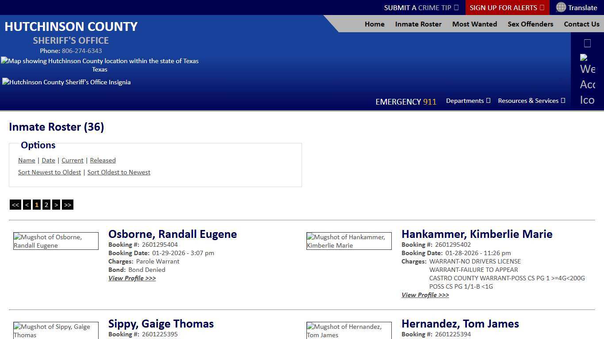Screen dimensions: 604x339
Task: Click the first-page double-arrow control
Action: point(15,204)
